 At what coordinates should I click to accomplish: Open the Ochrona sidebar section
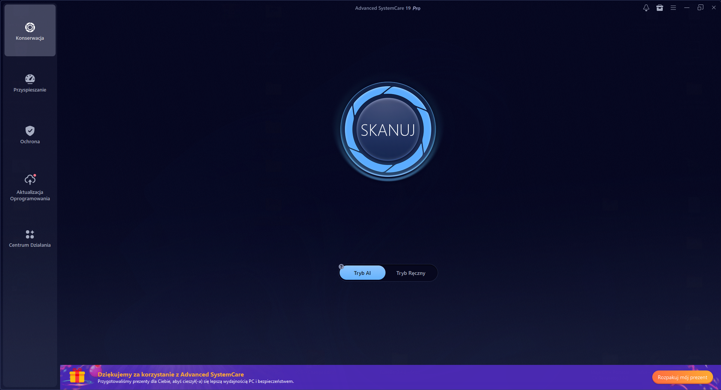point(30,135)
